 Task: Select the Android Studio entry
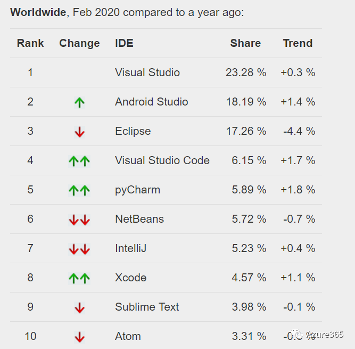coord(151,102)
